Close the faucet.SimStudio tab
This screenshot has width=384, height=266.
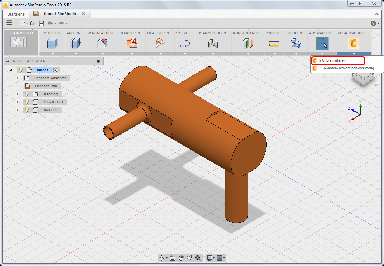pos(83,14)
